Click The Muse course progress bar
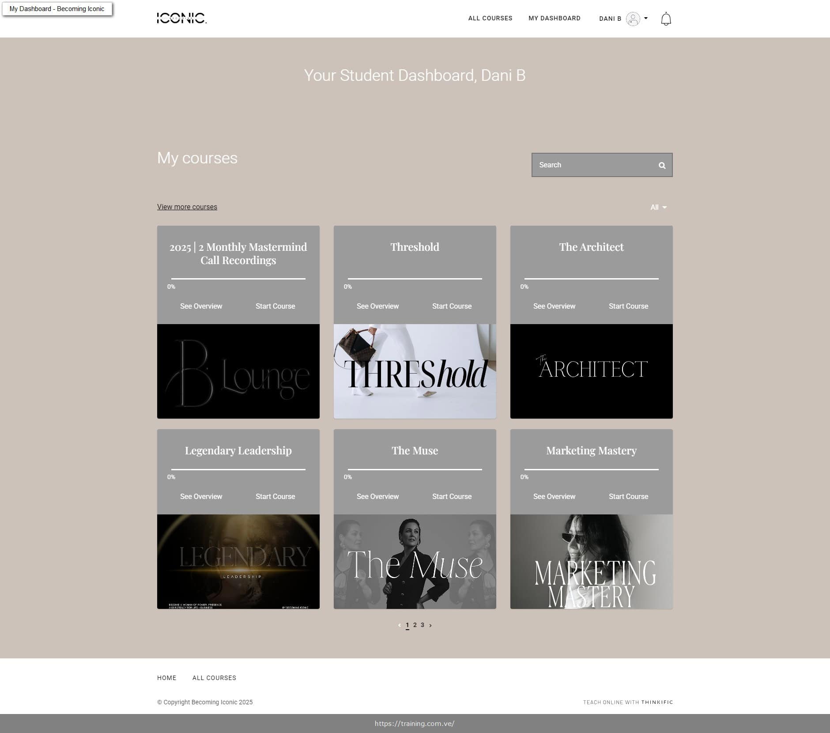The width and height of the screenshot is (830, 733). [x=415, y=469]
